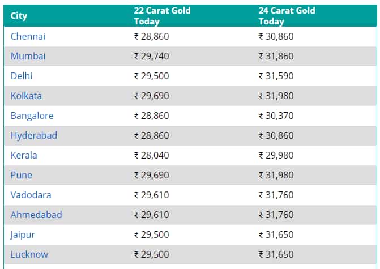
Task: Click the 24 Carat Gold Today header
Action: [287, 16]
